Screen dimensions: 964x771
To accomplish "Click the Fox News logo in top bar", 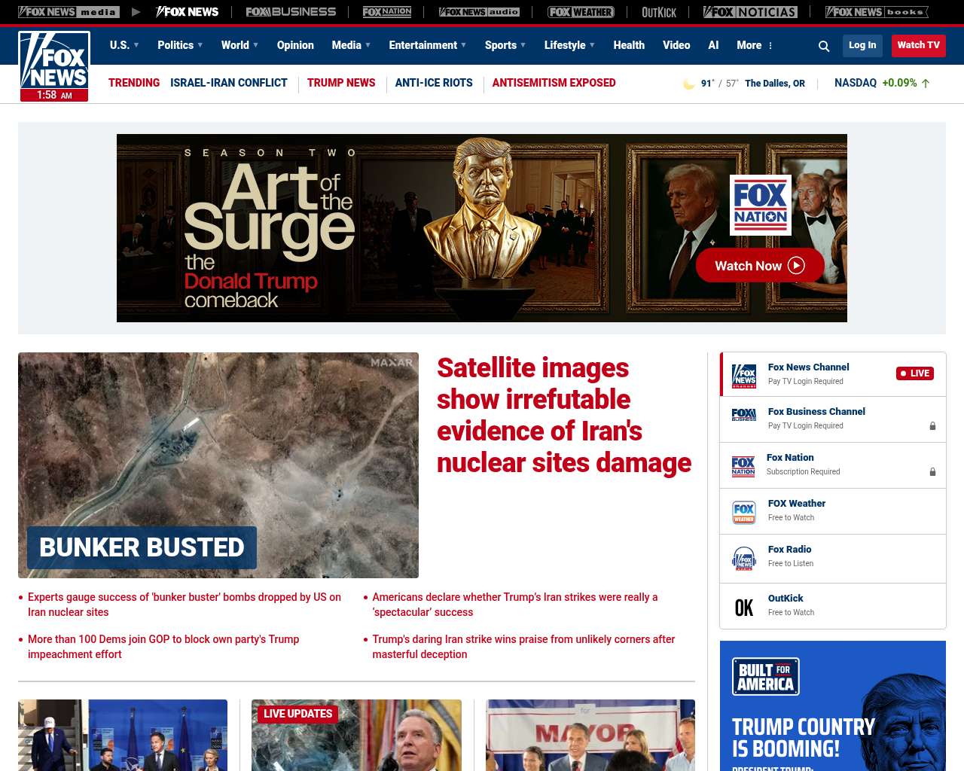I will point(187,12).
